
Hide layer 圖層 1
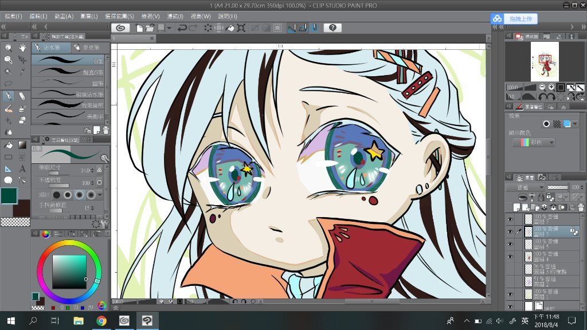pyautogui.click(x=510, y=294)
